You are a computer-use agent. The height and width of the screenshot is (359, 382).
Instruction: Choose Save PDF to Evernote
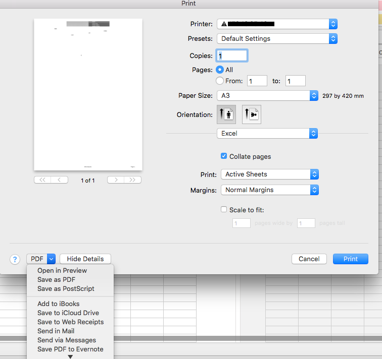70,349
